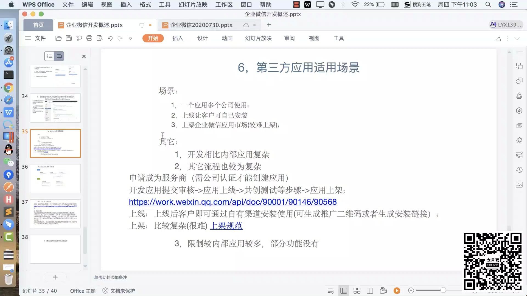
Task: Open WeChat from the Dock
Action: [x=9, y=162]
